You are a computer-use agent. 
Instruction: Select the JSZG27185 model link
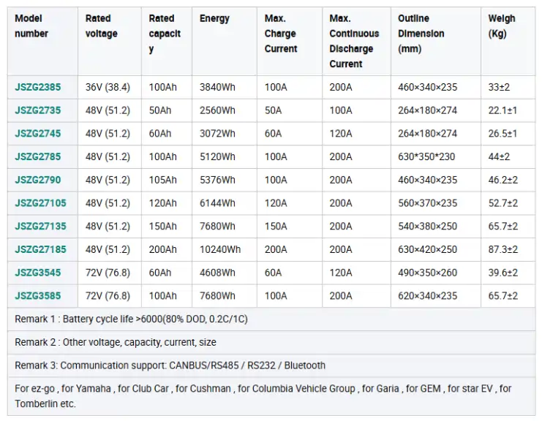click(x=40, y=249)
